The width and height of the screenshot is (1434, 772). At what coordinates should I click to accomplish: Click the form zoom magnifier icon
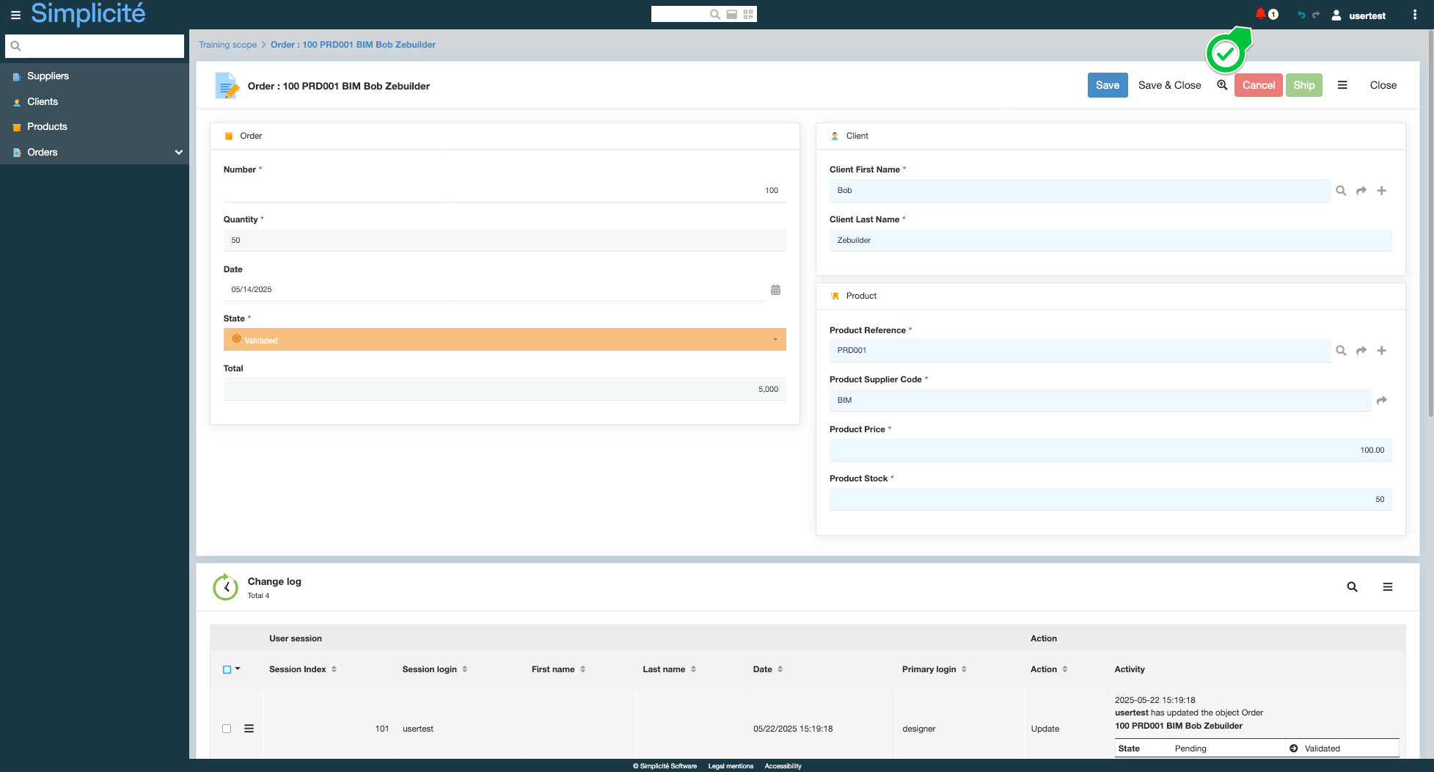[1222, 85]
